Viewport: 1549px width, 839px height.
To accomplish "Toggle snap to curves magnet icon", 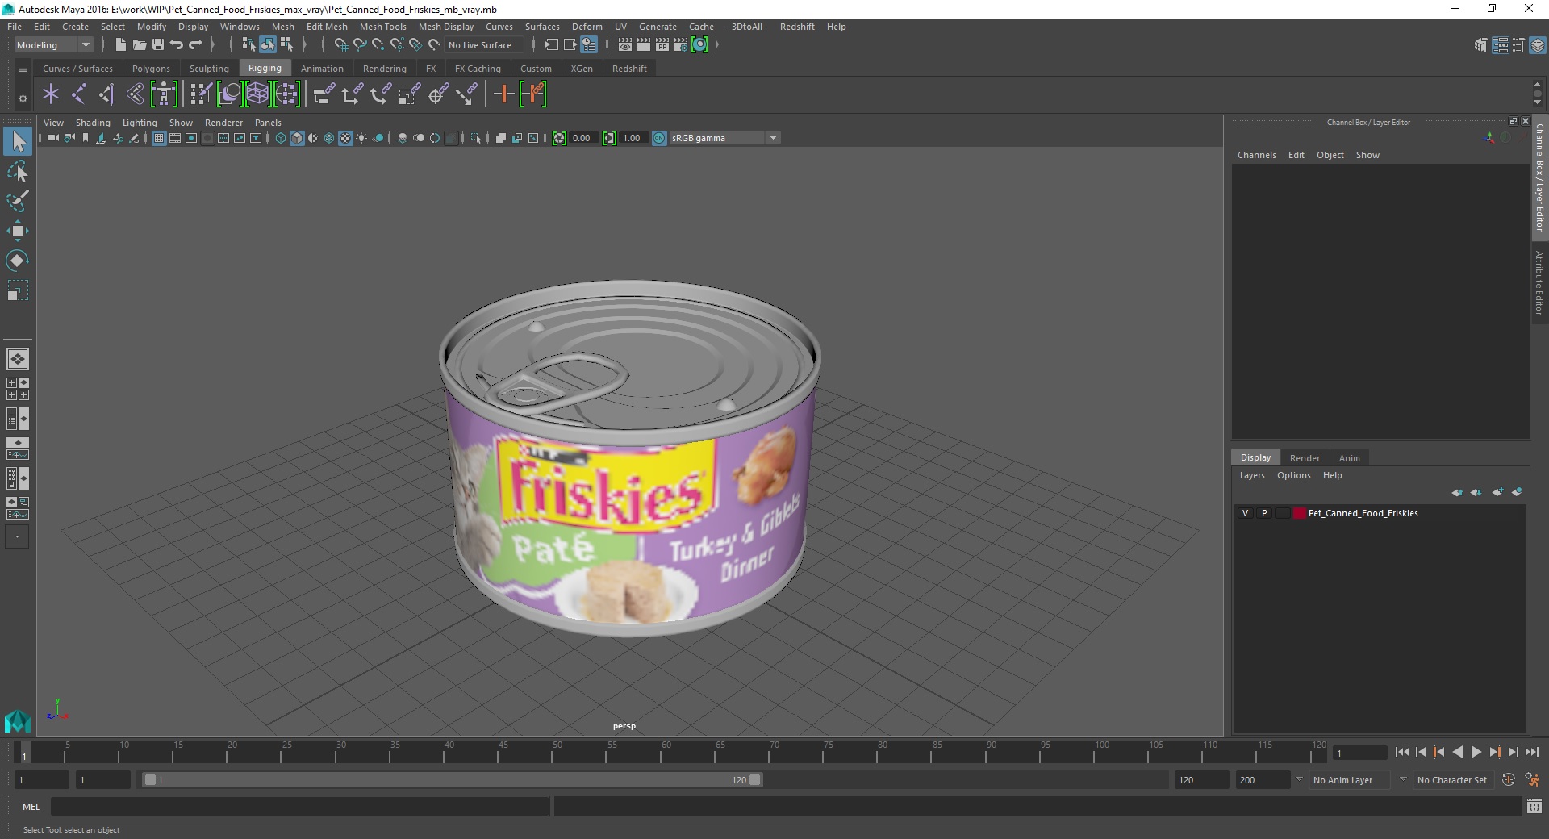I will pos(359,45).
